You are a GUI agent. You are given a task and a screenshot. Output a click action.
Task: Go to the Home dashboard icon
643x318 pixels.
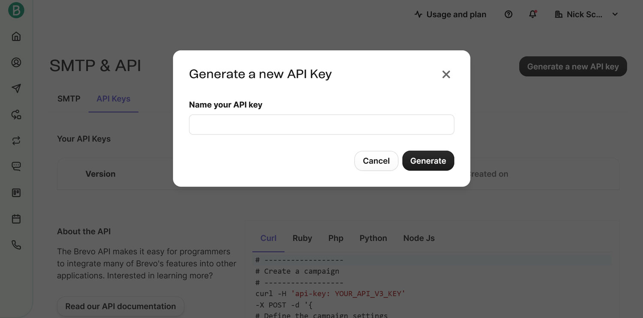click(16, 36)
